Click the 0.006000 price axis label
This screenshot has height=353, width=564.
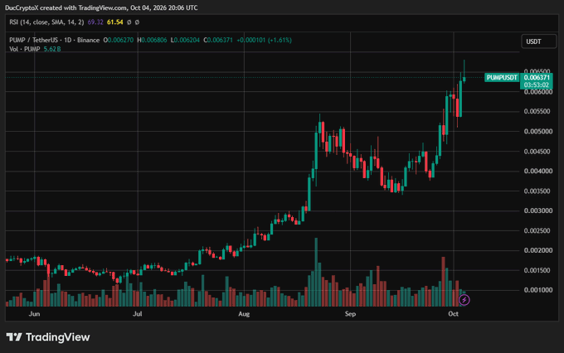[x=538, y=92]
